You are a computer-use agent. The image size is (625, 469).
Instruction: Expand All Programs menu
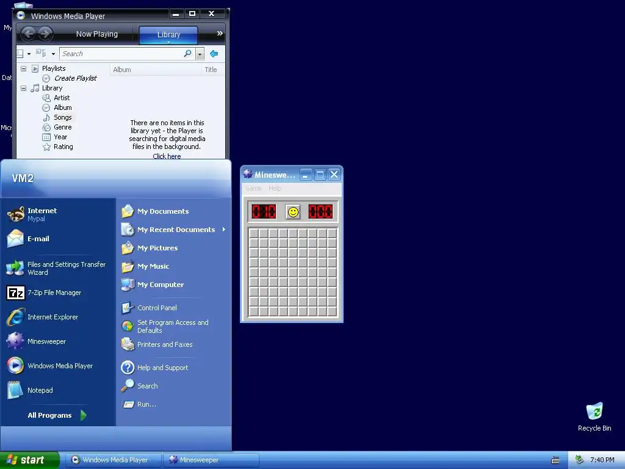(x=58, y=415)
